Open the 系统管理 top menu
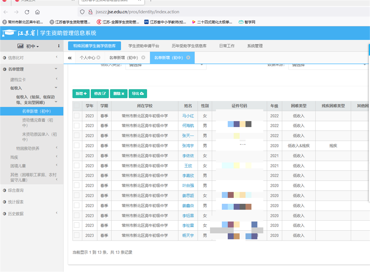This screenshot has width=370, height=272. pos(255,46)
